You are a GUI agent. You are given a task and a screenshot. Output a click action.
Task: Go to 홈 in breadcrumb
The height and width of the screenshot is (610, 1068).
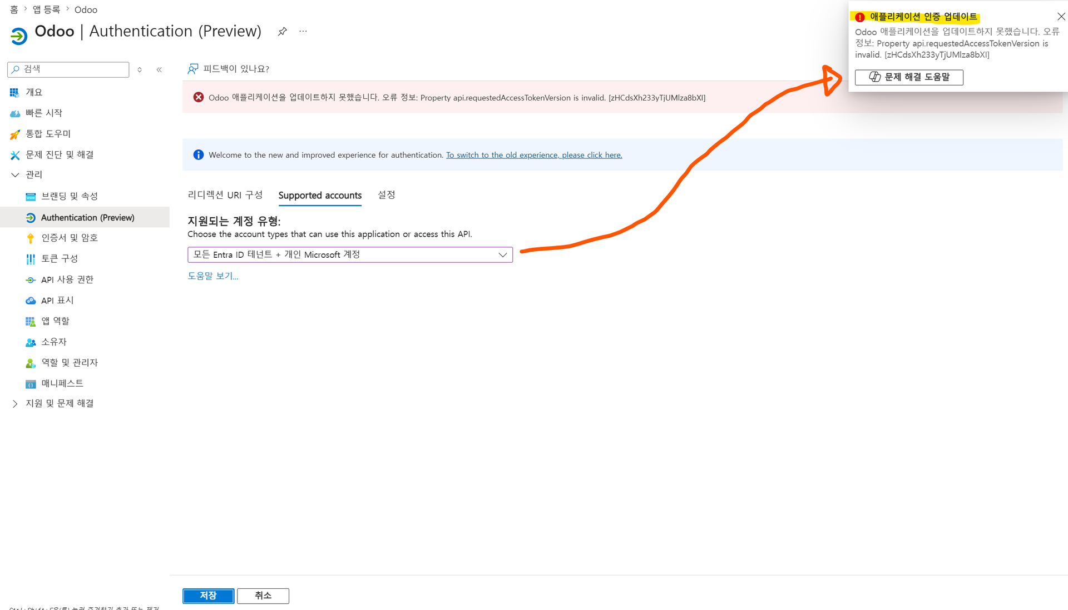tap(14, 9)
